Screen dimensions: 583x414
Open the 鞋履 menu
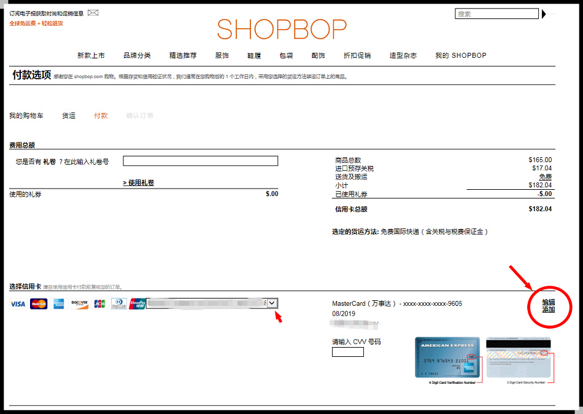[254, 55]
